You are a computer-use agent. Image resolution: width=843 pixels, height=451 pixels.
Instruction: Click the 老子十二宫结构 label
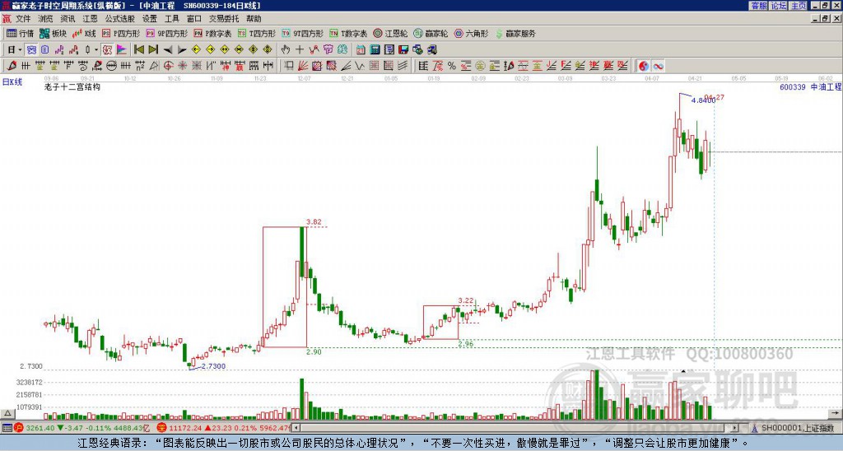72,86
